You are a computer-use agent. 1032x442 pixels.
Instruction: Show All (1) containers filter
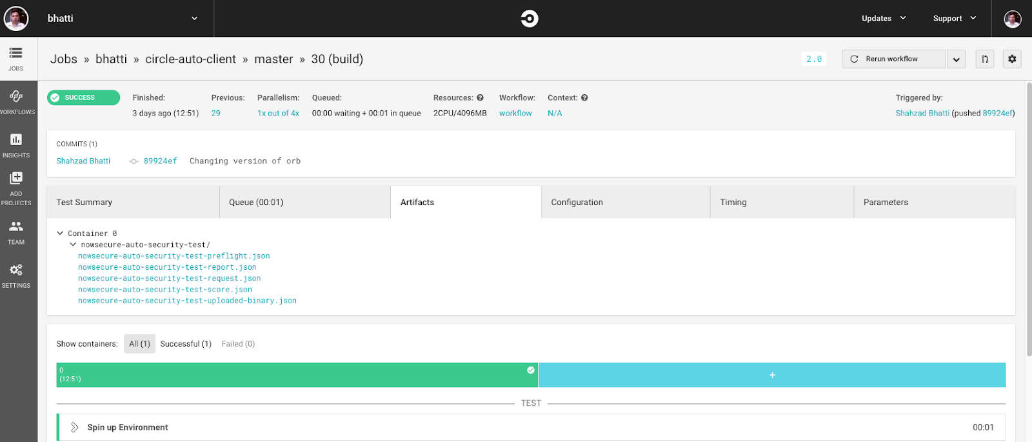coord(139,344)
